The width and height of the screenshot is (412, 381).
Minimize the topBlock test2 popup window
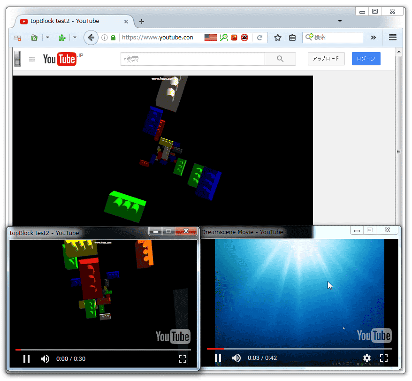coord(156,231)
